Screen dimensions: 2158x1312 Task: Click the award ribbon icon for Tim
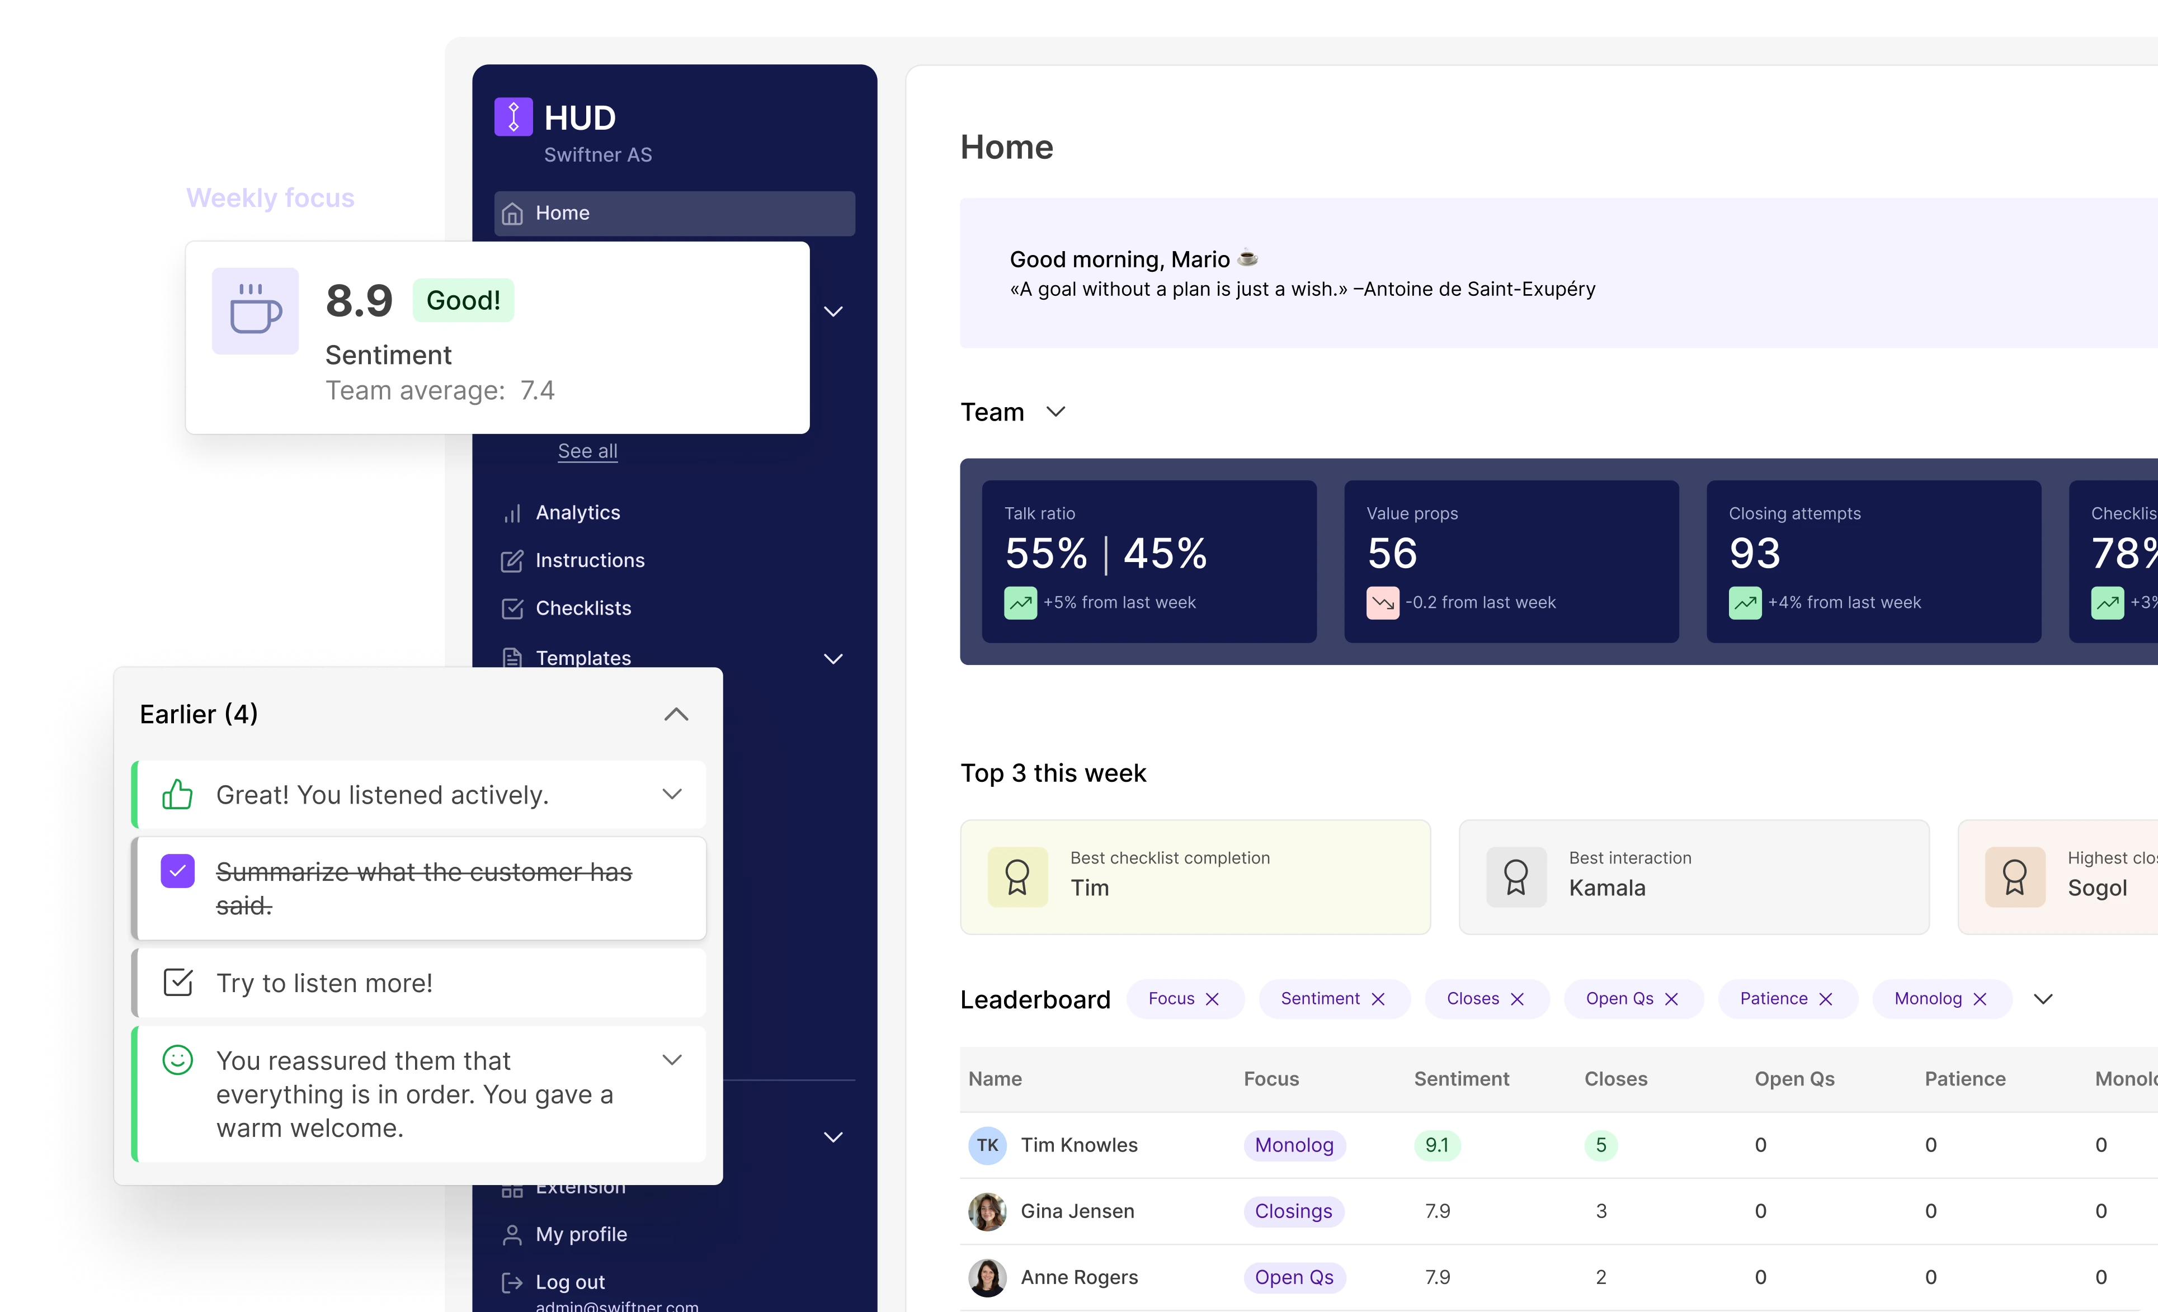tap(1017, 877)
